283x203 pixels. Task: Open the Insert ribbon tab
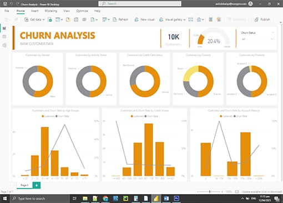click(x=34, y=11)
